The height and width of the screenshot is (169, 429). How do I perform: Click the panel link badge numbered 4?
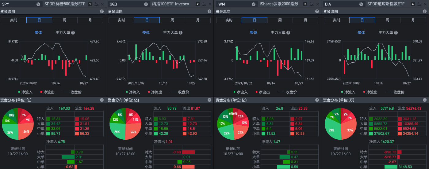tap(413, 4)
